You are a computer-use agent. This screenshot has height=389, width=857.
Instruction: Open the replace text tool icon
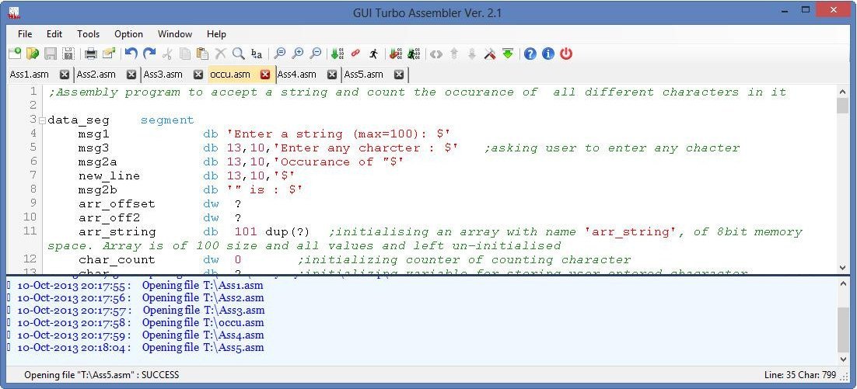257,54
